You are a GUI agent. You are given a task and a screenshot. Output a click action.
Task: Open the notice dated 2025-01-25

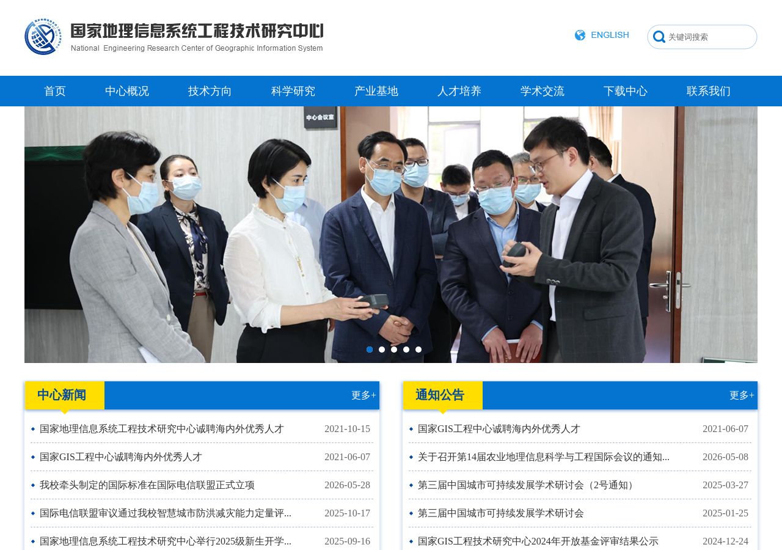tap(501, 513)
